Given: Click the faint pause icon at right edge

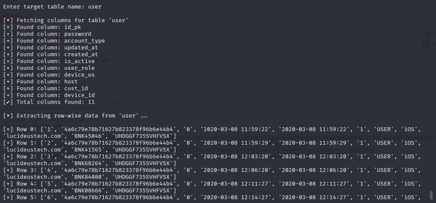Looking at the screenshot, I should pos(428,33).
